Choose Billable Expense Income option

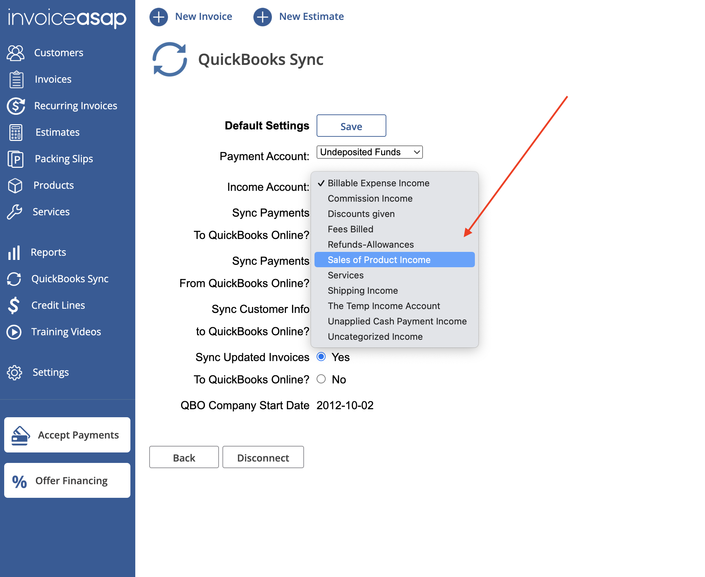tap(394, 183)
